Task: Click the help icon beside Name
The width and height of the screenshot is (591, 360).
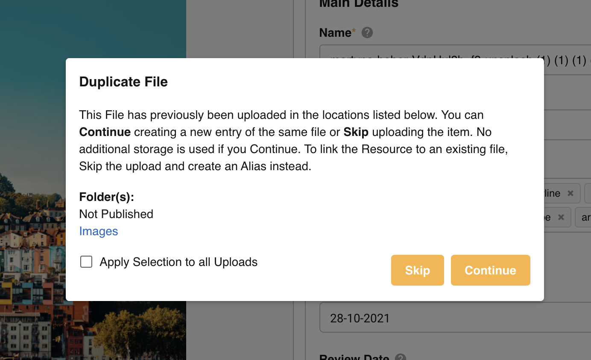Action: (367, 32)
